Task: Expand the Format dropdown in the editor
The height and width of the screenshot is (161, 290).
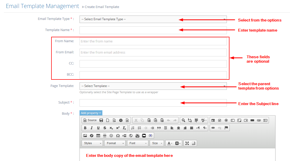Action: 115,143
